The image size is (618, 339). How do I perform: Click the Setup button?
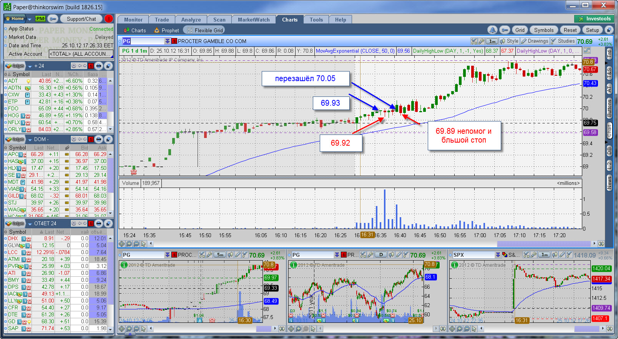pyautogui.click(x=592, y=30)
